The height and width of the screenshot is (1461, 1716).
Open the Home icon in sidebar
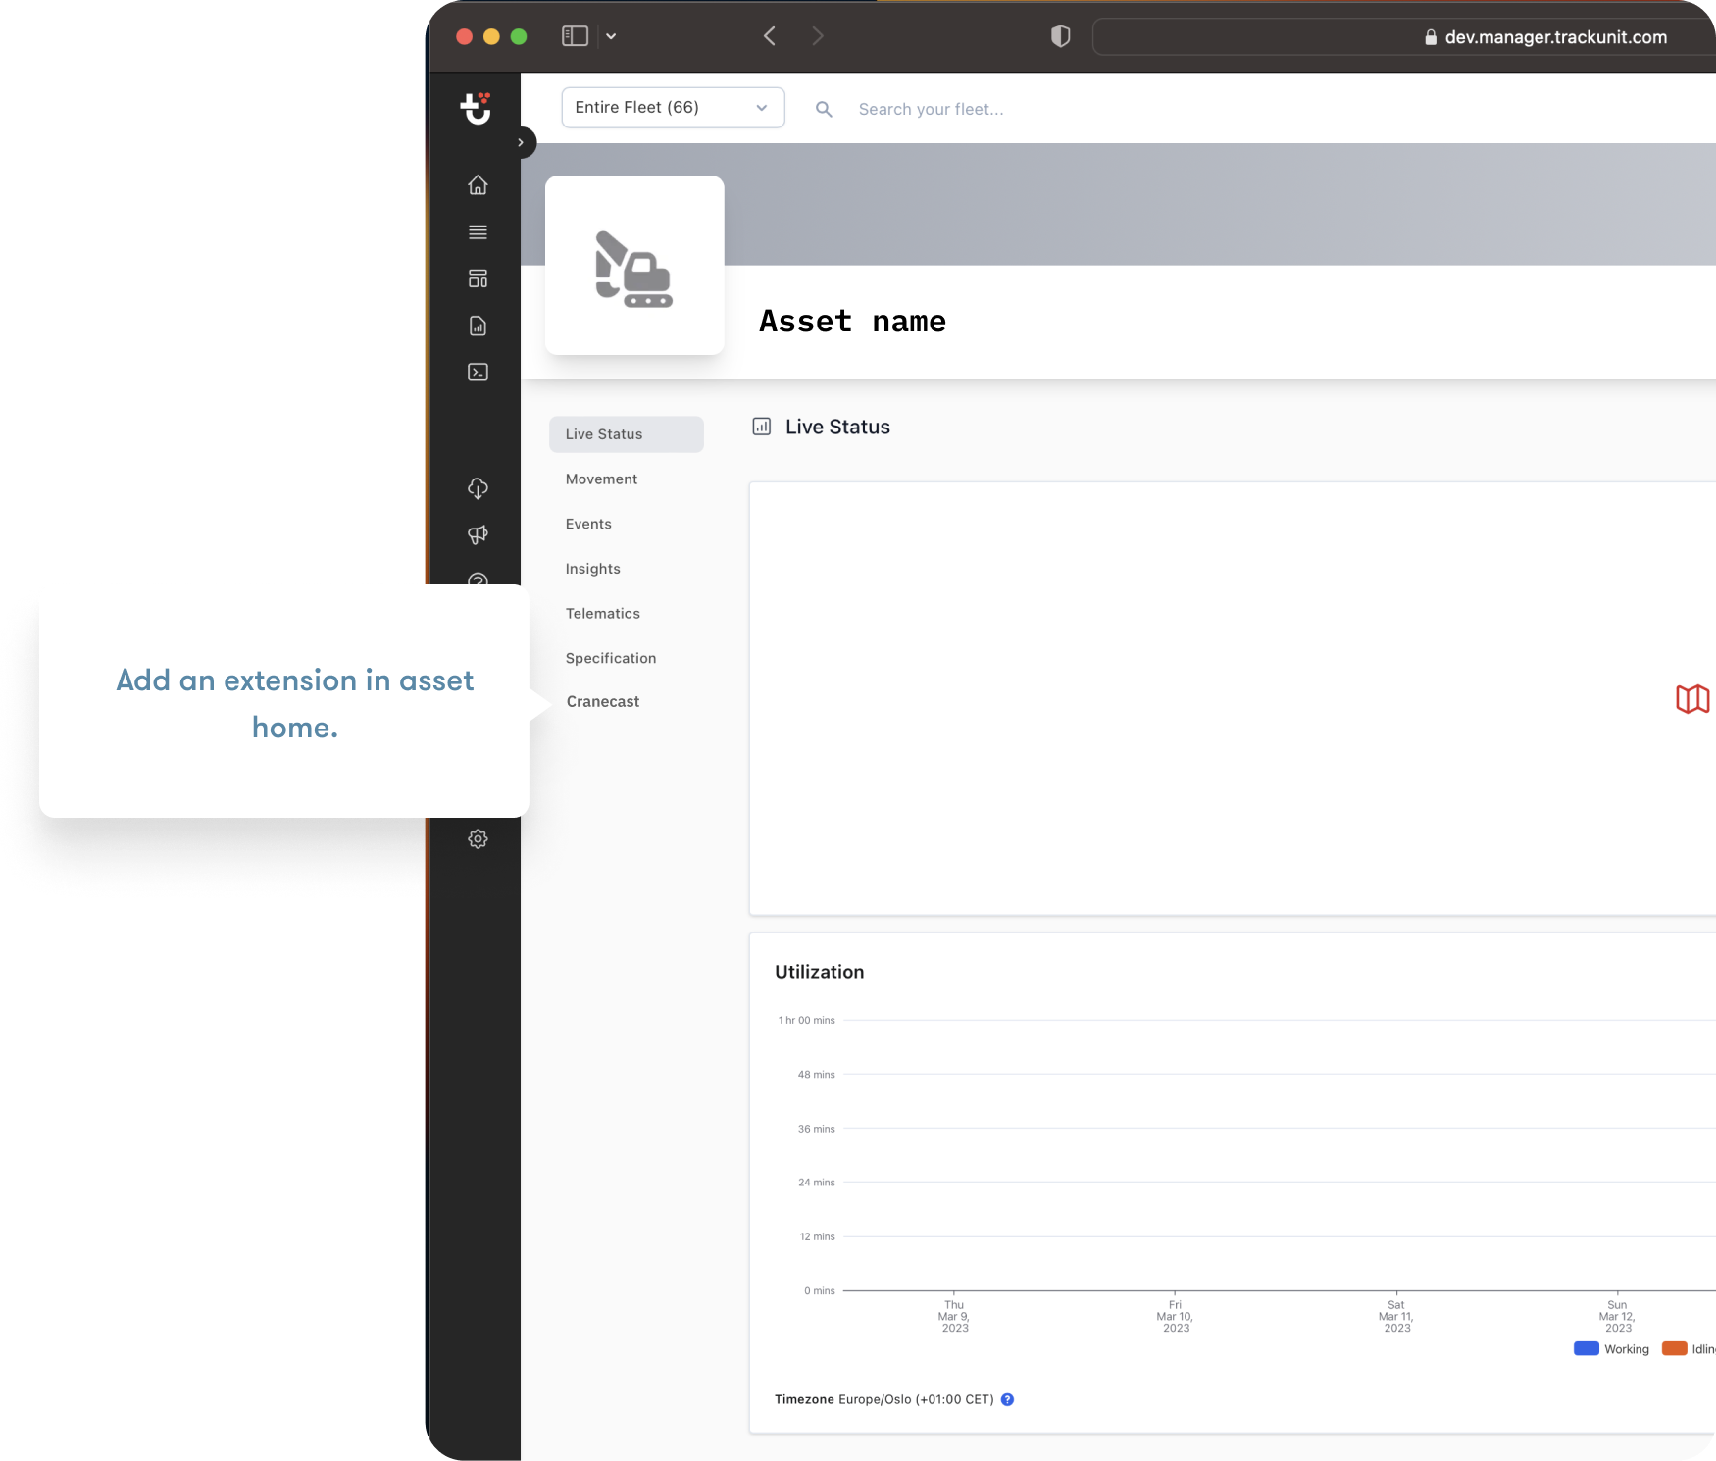point(478,185)
